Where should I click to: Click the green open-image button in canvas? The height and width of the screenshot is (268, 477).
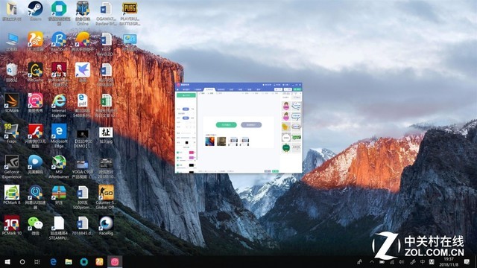[x=226, y=124]
